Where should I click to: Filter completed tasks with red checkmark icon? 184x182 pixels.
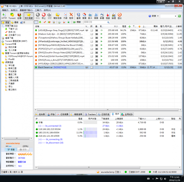tap(44, 22)
